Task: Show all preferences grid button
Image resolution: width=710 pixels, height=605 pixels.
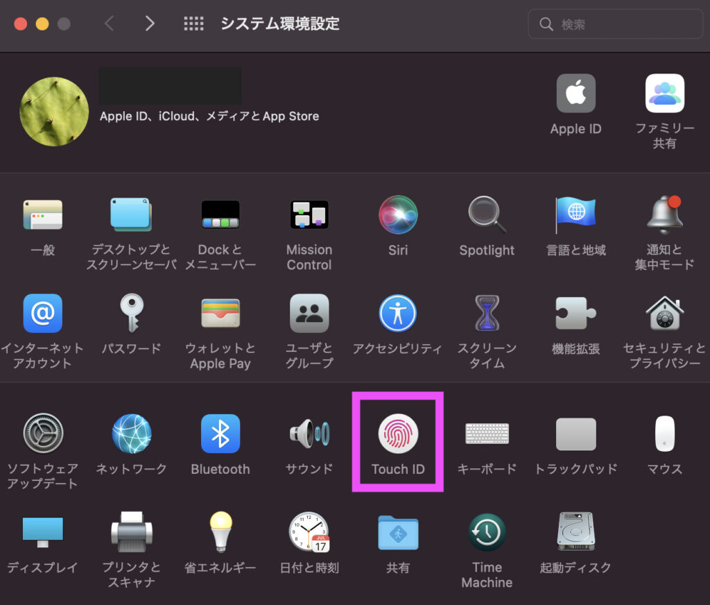Action: tap(193, 24)
